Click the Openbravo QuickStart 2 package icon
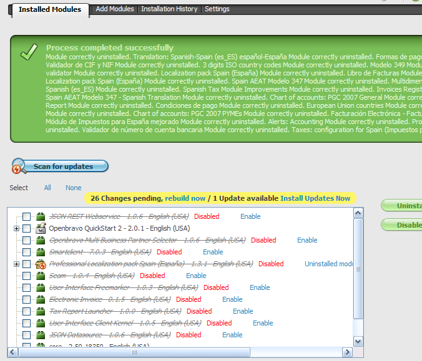Viewport: 422px width, 361px height. 41,228
